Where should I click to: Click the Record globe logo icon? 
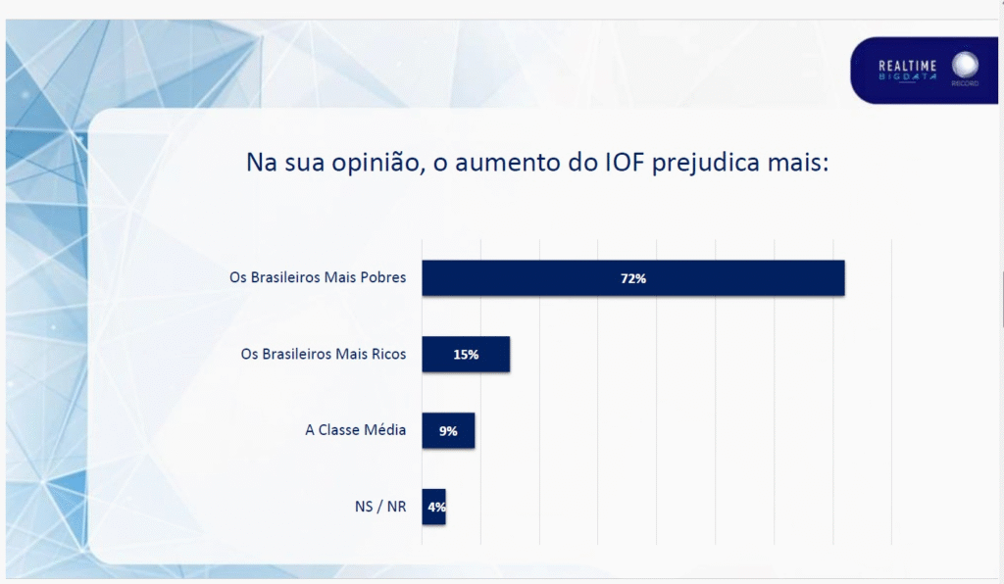965,65
